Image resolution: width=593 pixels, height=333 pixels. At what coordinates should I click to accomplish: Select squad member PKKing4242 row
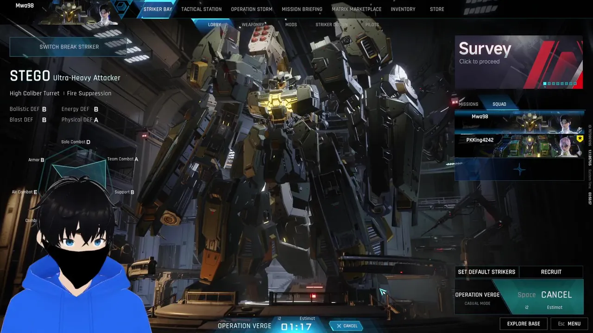click(519, 146)
